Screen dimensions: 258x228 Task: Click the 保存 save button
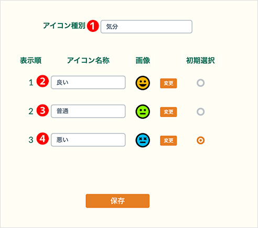coord(117,201)
